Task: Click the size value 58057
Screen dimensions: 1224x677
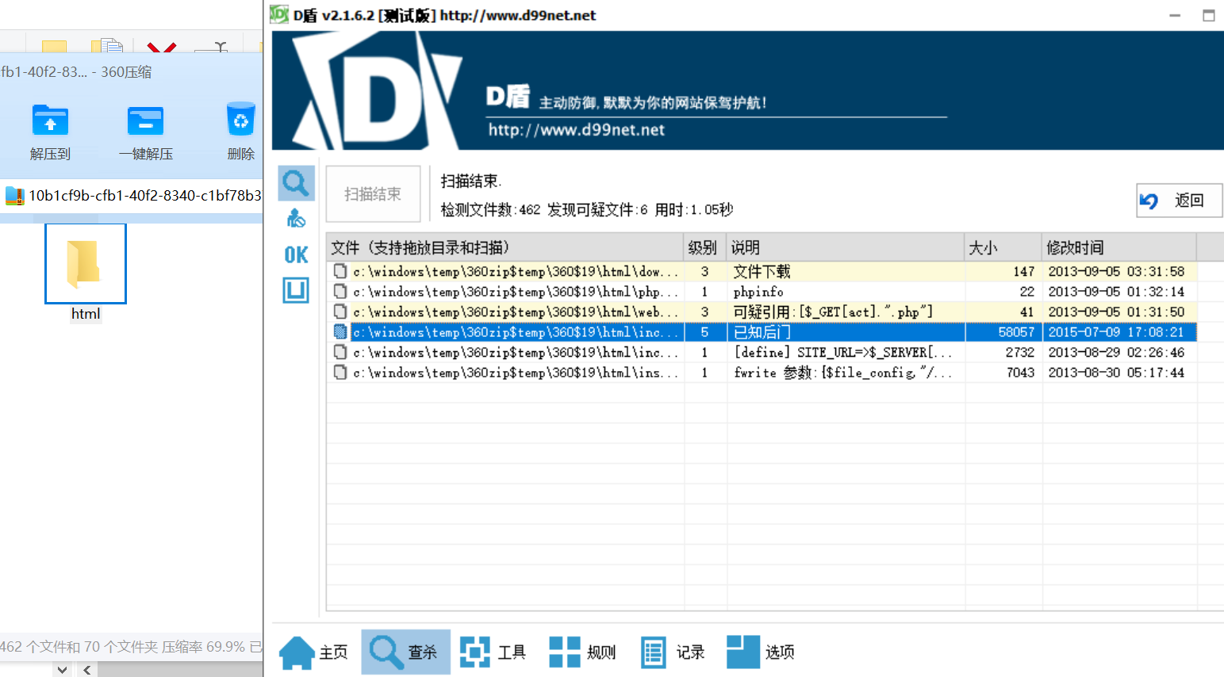Action: (x=1016, y=332)
